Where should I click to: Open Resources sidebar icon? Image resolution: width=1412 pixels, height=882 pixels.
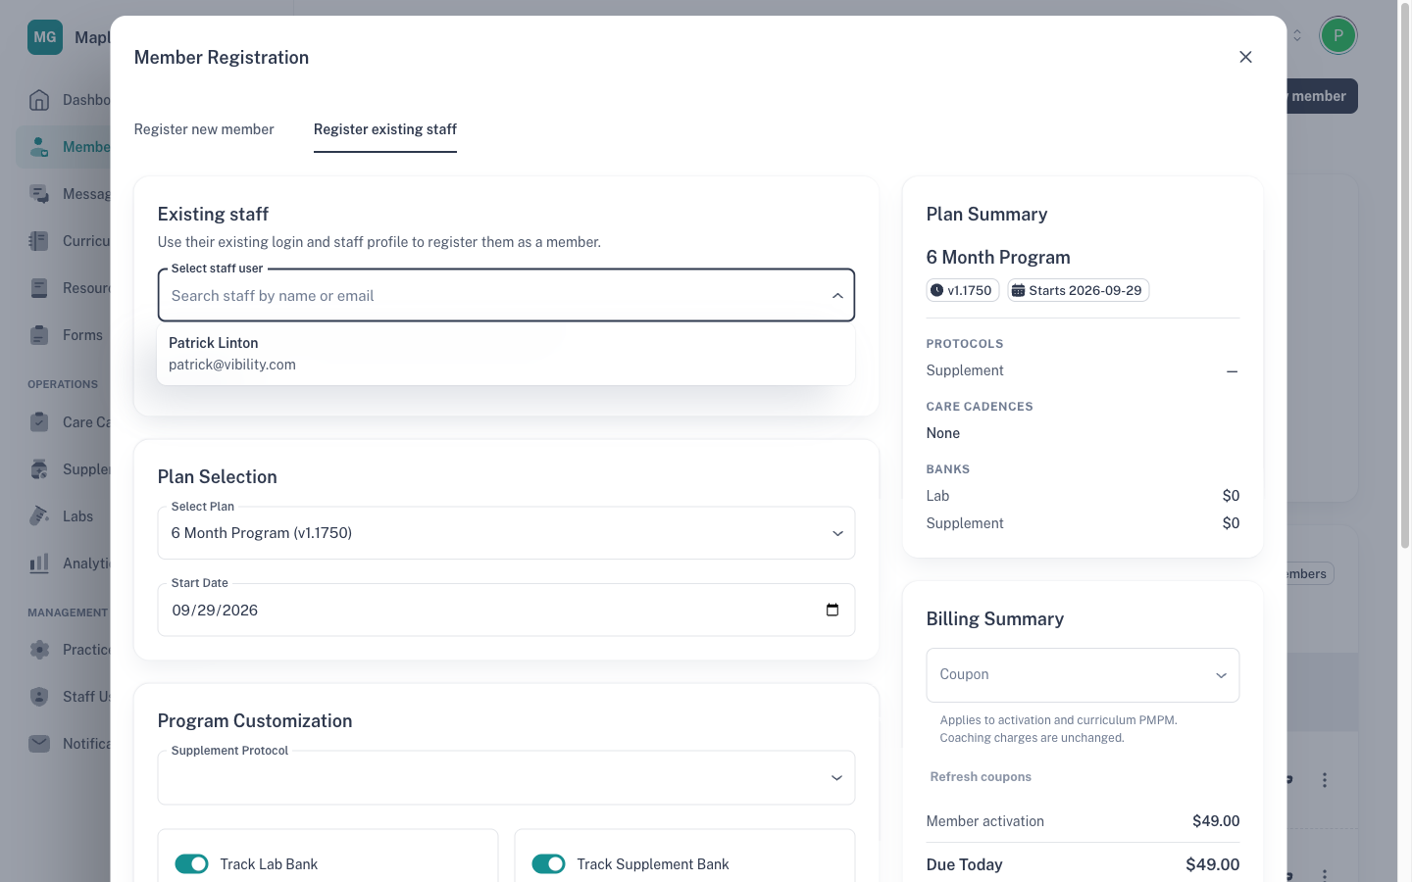(x=39, y=288)
